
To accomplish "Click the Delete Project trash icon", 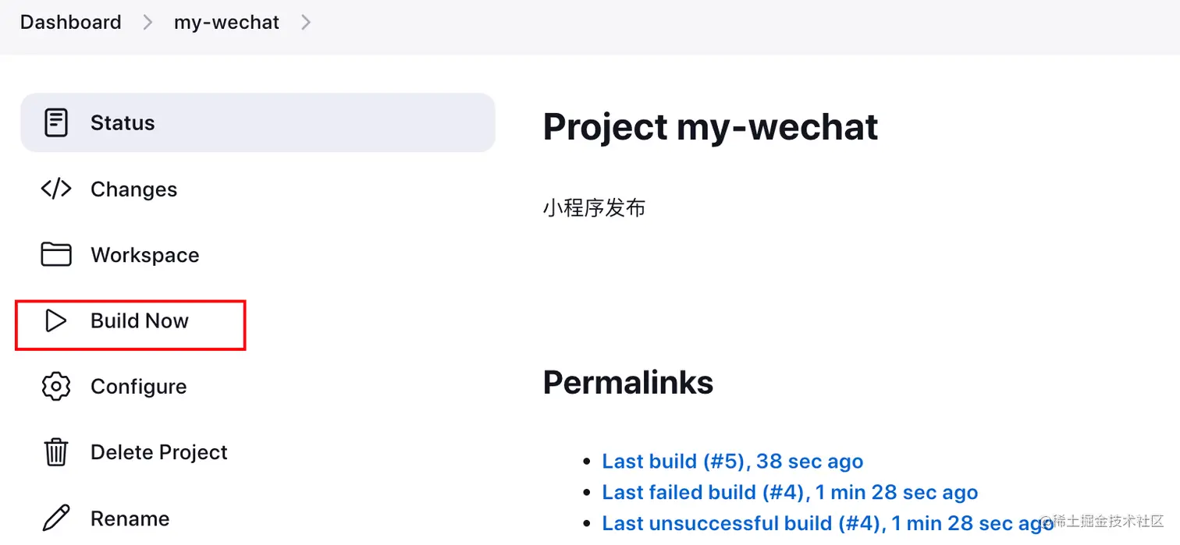I will click(56, 452).
